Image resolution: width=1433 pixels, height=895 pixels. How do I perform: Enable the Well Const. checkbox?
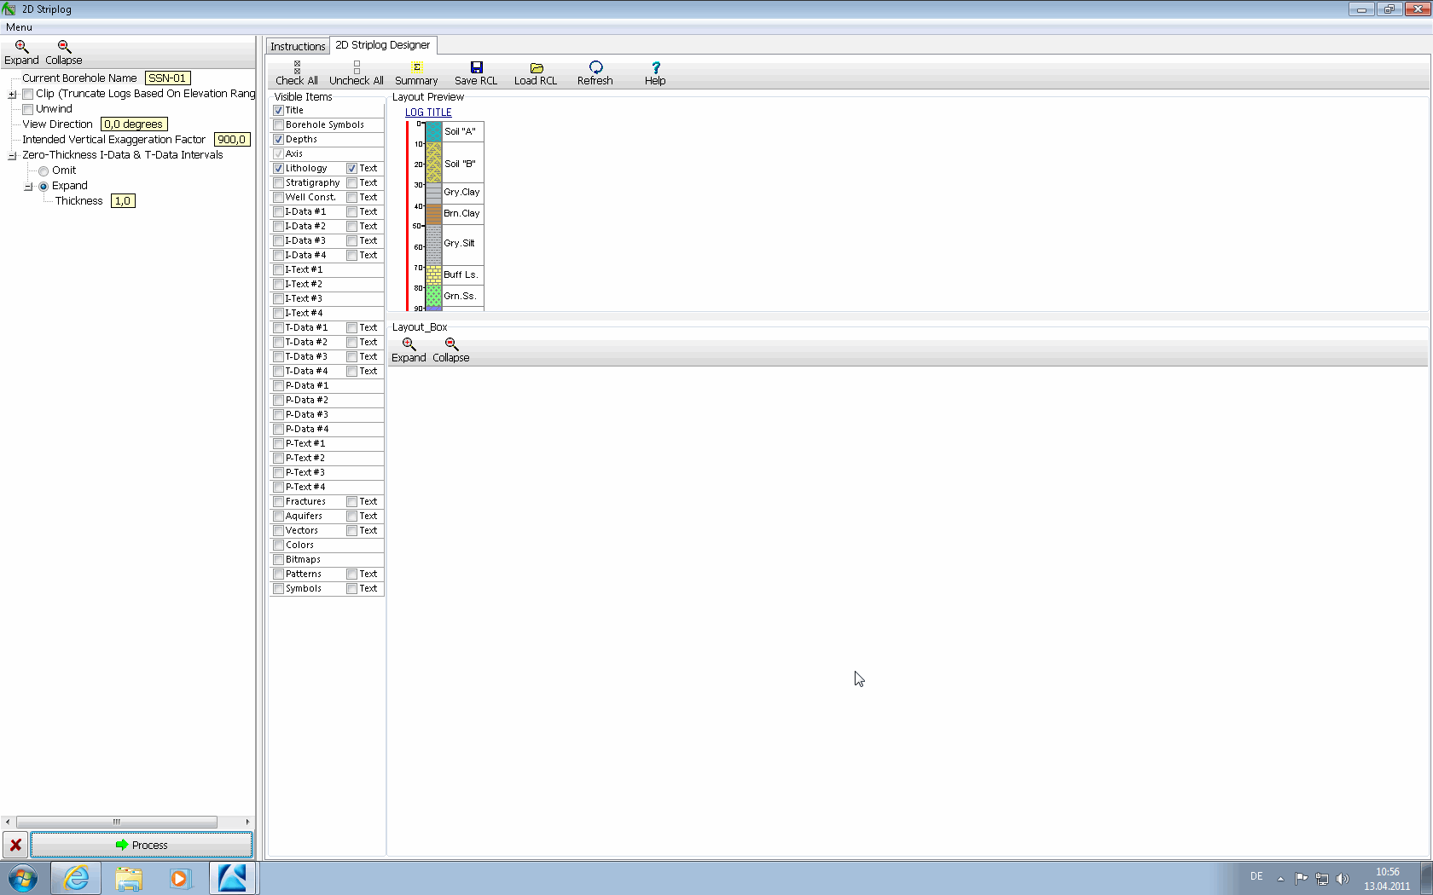(x=278, y=197)
